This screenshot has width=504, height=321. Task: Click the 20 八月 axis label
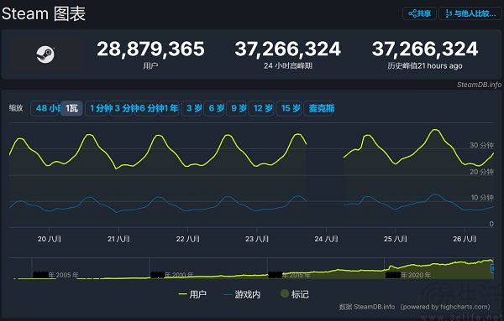click(50, 239)
